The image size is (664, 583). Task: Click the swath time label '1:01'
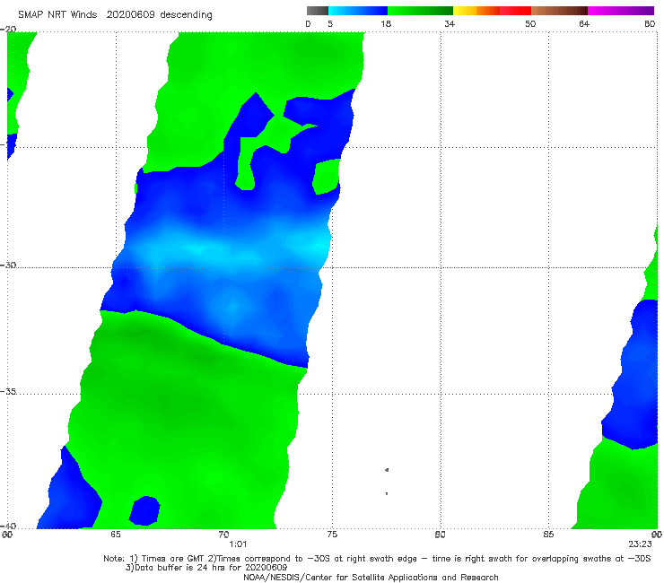(x=238, y=544)
